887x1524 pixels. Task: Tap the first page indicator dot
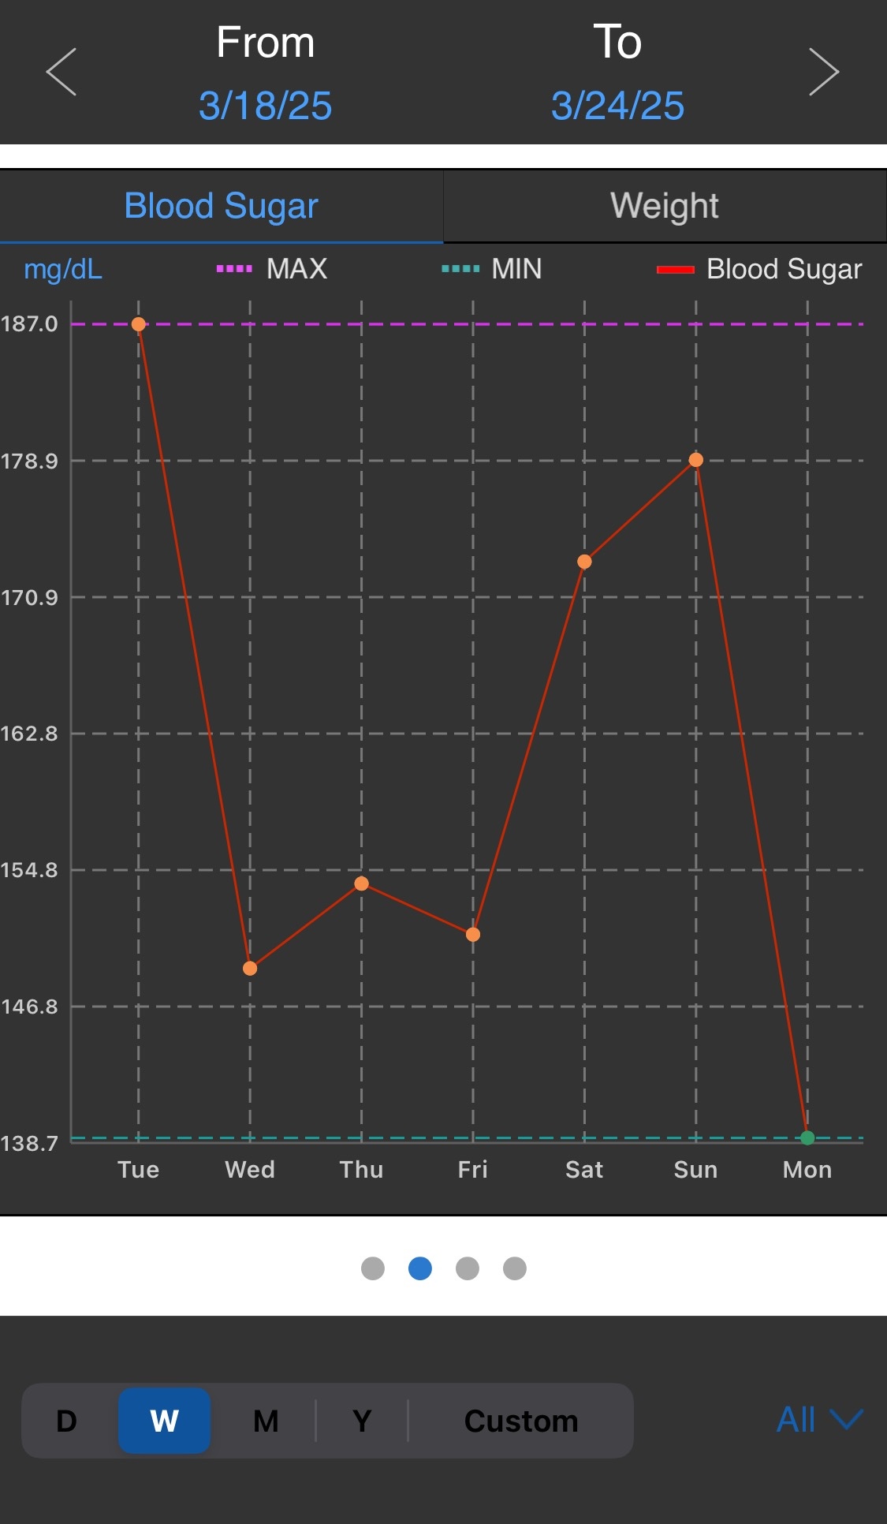372,1268
